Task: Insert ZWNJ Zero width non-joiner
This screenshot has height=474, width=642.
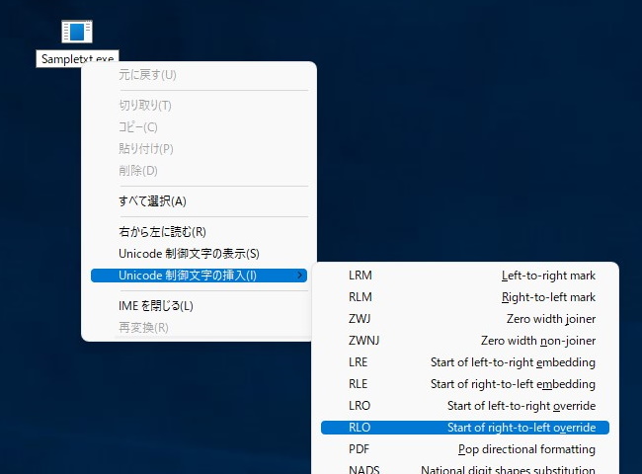Action: 465,341
